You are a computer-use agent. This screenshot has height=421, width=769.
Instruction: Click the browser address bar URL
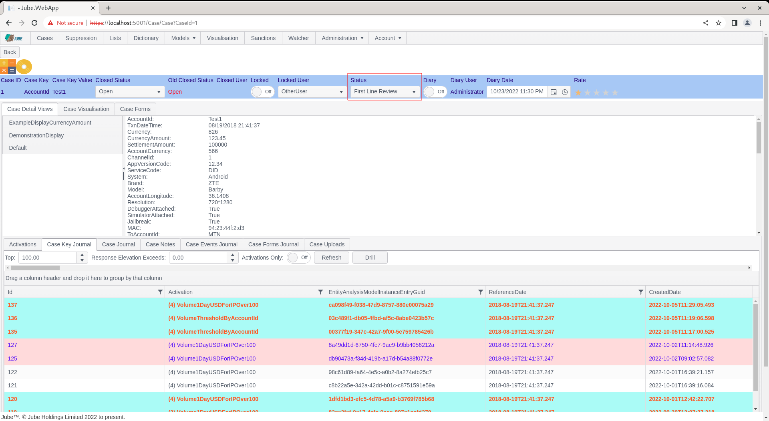pyautogui.click(x=144, y=23)
